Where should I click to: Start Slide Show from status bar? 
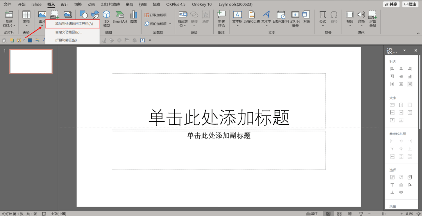(360, 214)
